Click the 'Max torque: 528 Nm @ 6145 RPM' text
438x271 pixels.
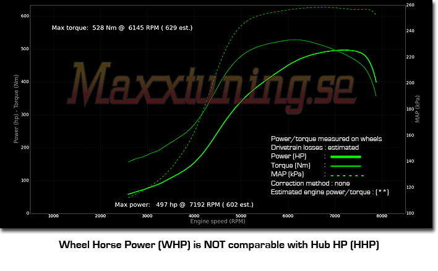[105, 28]
